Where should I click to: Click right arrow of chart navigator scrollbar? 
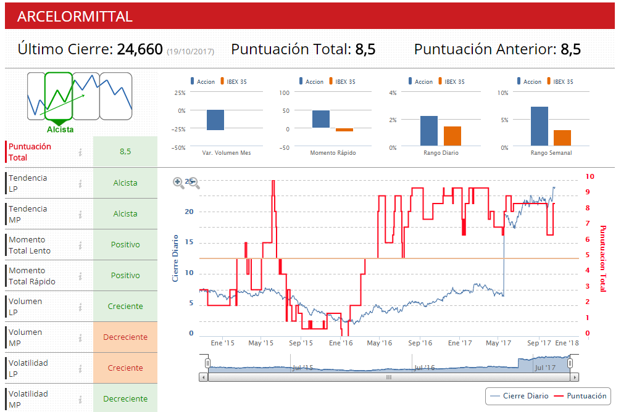[x=575, y=377]
